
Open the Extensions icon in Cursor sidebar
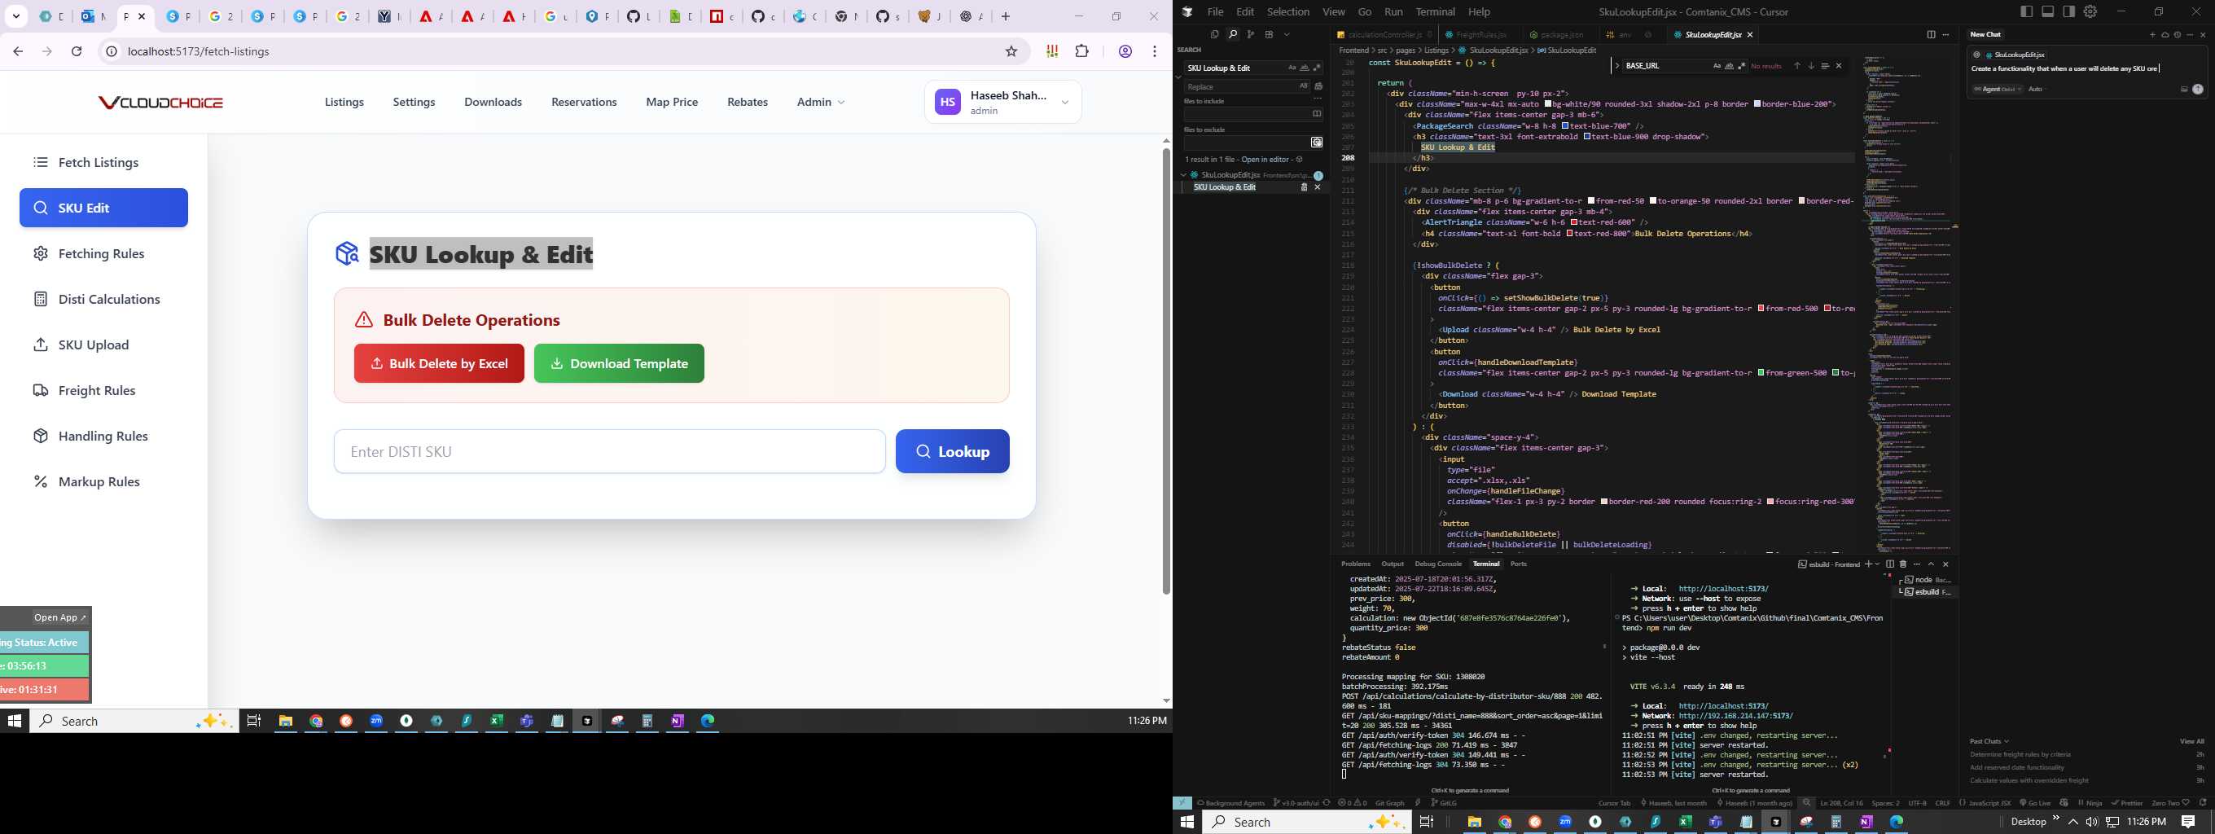point(1270,34)
